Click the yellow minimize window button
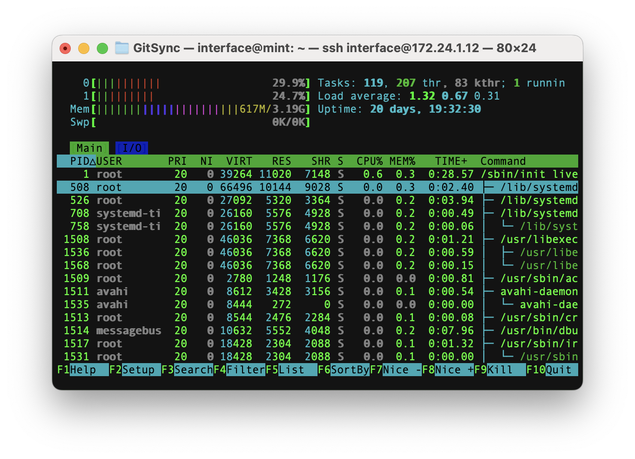This screenshot has height=459, width=635. [x=84, y=48]
